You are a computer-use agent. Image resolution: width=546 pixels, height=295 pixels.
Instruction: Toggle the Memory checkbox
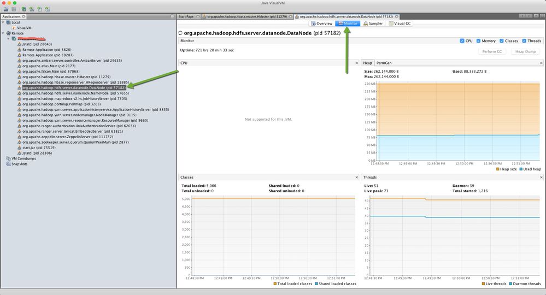(x=478, y=40)
